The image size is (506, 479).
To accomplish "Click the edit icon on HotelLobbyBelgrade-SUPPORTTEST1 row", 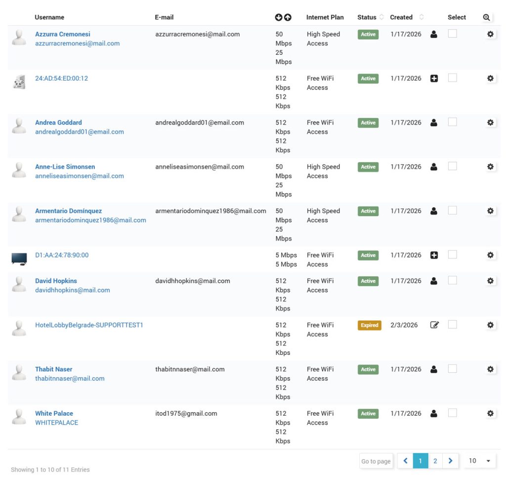I will (434, 325).
